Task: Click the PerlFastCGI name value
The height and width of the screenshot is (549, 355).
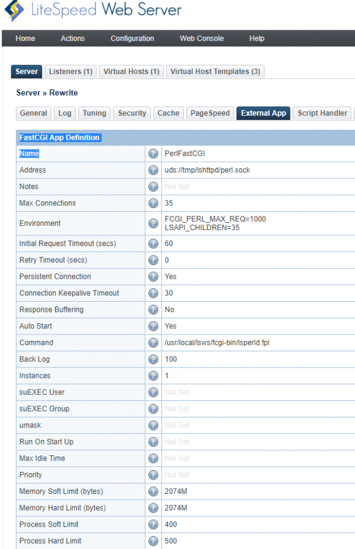Action: [x=185, y=154]
